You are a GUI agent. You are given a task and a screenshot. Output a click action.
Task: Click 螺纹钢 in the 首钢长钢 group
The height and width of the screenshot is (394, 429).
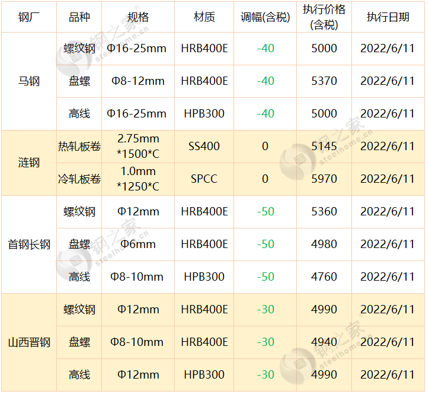tap(79, 212)
